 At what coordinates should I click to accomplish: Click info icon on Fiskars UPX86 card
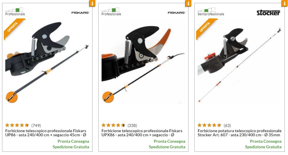click(x=188, y=3)
